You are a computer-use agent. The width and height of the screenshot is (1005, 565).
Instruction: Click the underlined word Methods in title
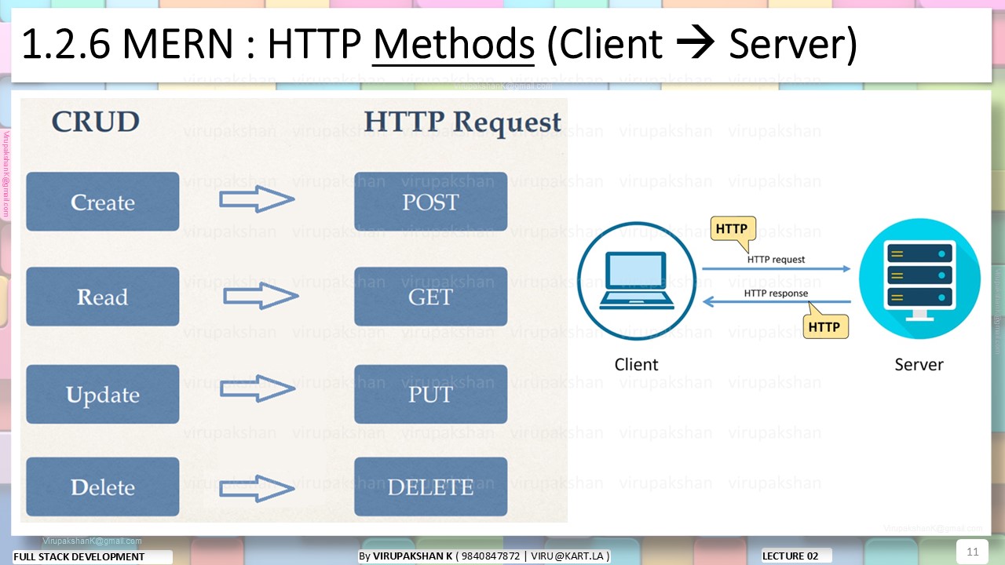454,45
